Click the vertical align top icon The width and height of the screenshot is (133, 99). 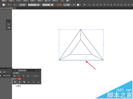[x=105, y=5]
